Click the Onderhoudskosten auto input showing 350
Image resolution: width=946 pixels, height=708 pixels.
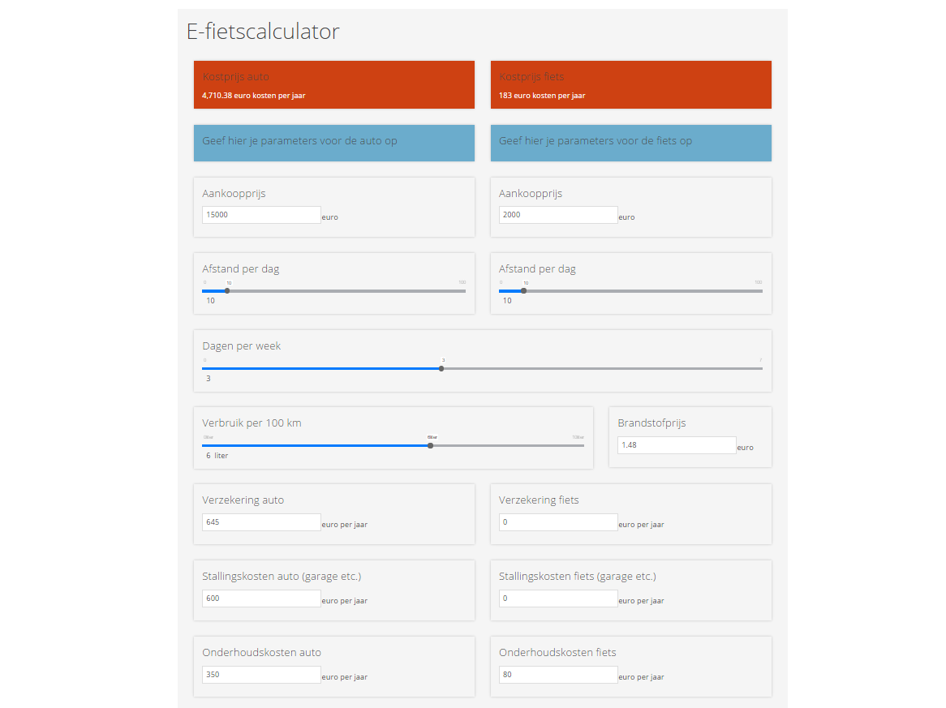point(261,675)
